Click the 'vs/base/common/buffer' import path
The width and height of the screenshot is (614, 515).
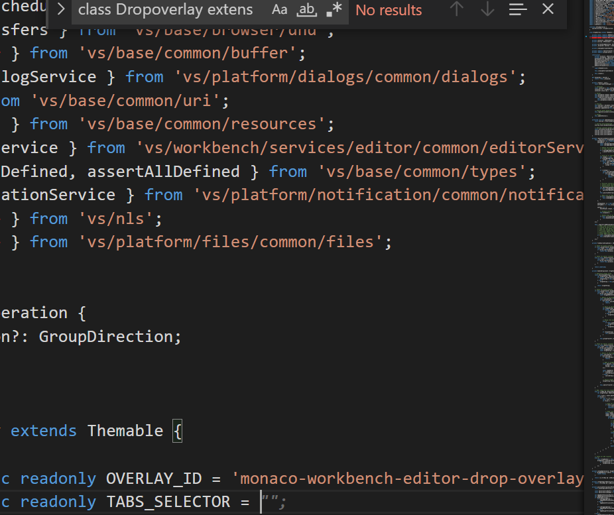[x=187, y=53]
